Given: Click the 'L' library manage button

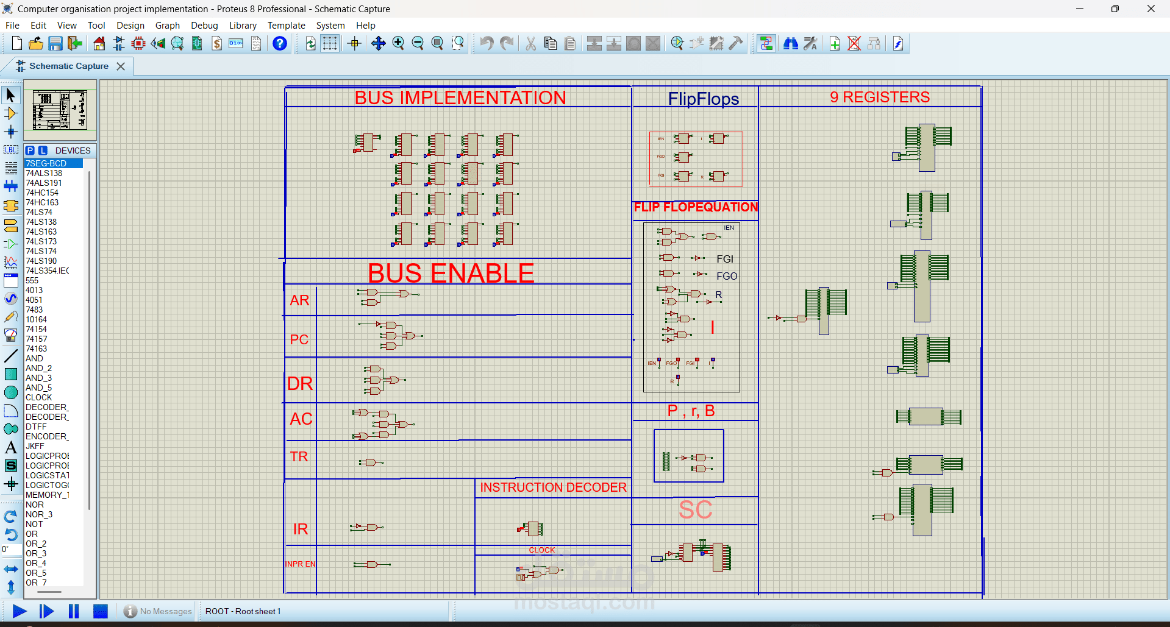Looking at the screenshot, I should pos(43,151).
